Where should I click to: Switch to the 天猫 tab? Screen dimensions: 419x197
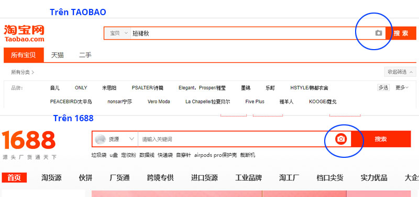click(58, 55)
